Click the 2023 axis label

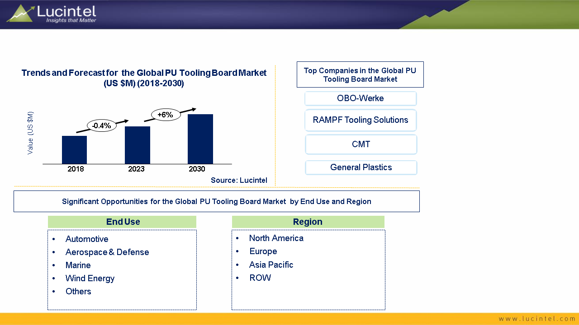[x=136, y=169]
